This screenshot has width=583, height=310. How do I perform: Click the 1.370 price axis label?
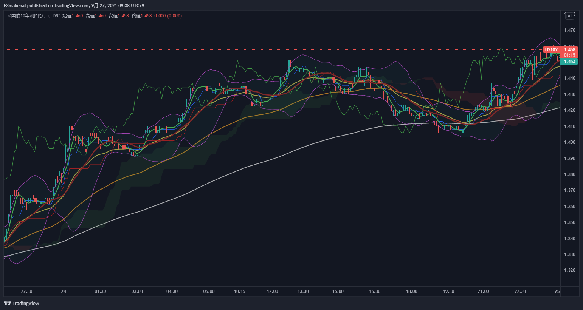tap(569, 190)
